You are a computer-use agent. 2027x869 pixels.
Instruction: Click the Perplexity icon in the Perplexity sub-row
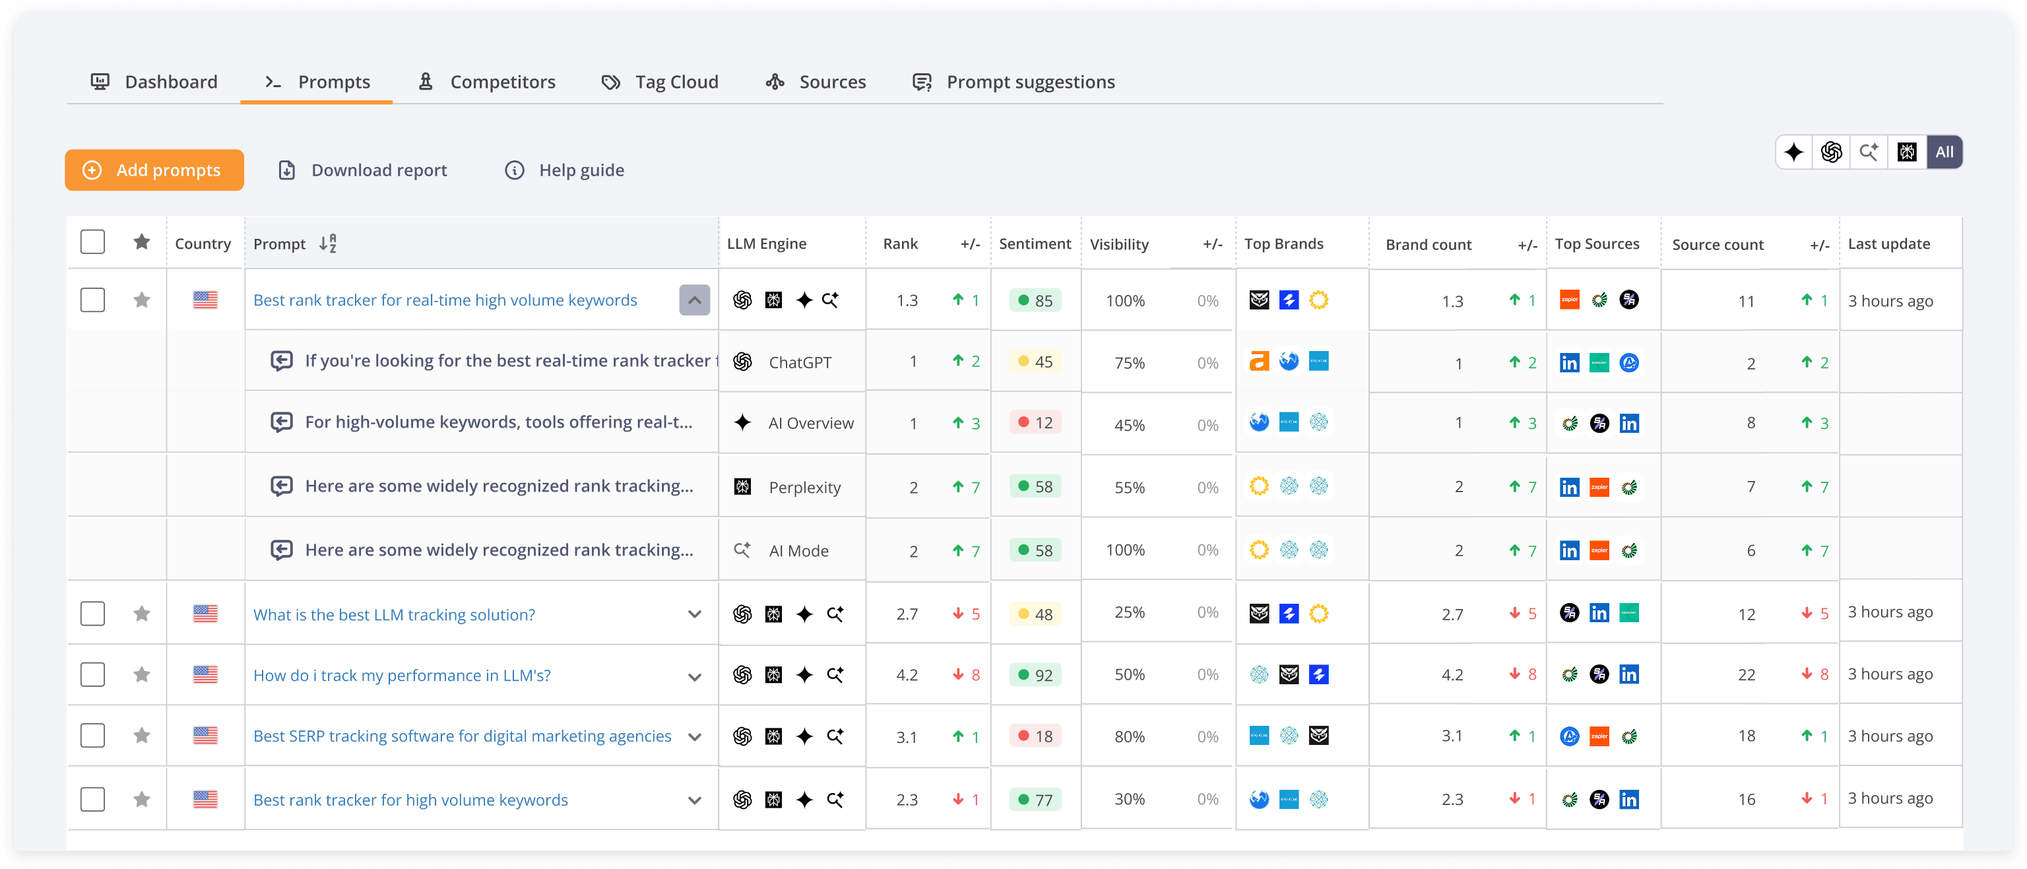click(x=742, y=486)
